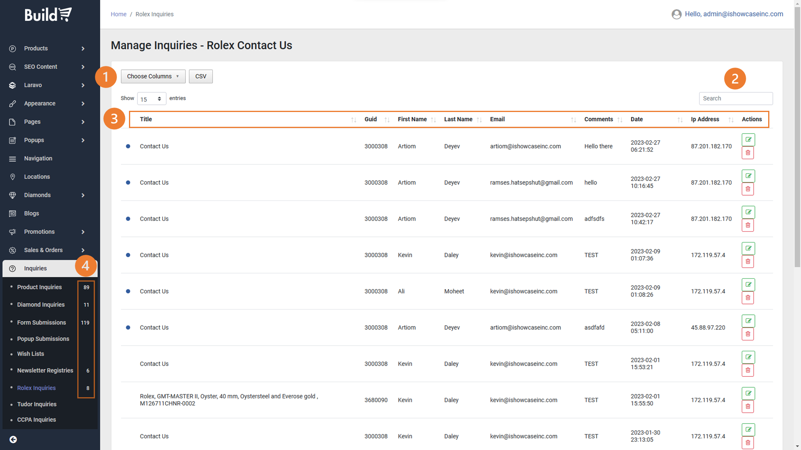The image size is (801, 450).
Task: Open Form Submissions in sidebar
Action: coord(42,322)
